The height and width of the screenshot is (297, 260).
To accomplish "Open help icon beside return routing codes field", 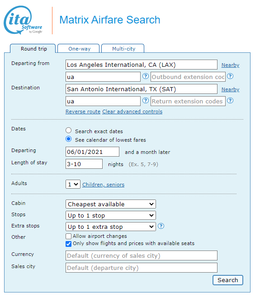I will [x=146, y=101].
